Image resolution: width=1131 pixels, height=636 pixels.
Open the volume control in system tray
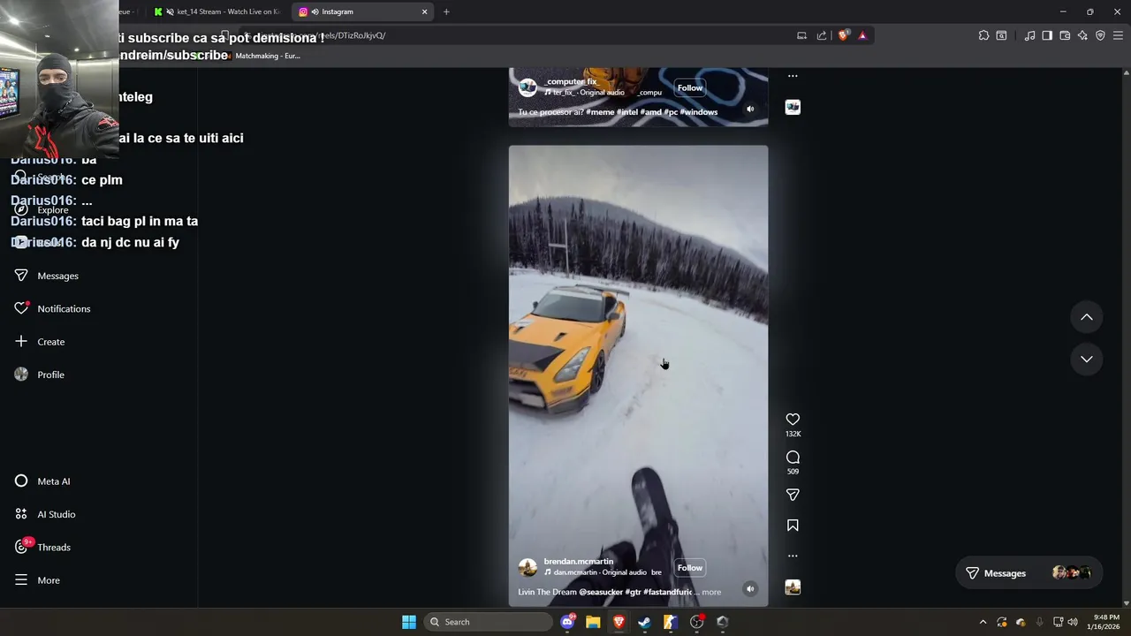[x=1073, y=622]
